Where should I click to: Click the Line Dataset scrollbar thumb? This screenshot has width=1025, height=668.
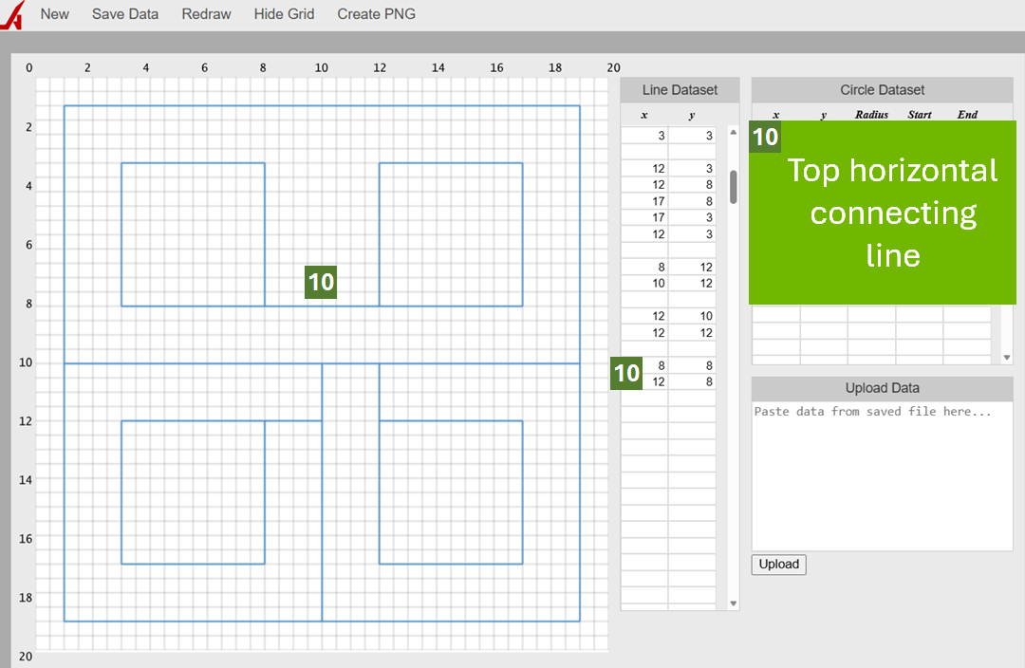(732, 190)
